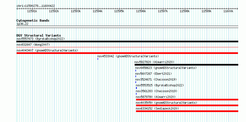Screen dimensions: 246x122
Task: Select the red nsv6334152 variant bar
Action: [187, 111]
